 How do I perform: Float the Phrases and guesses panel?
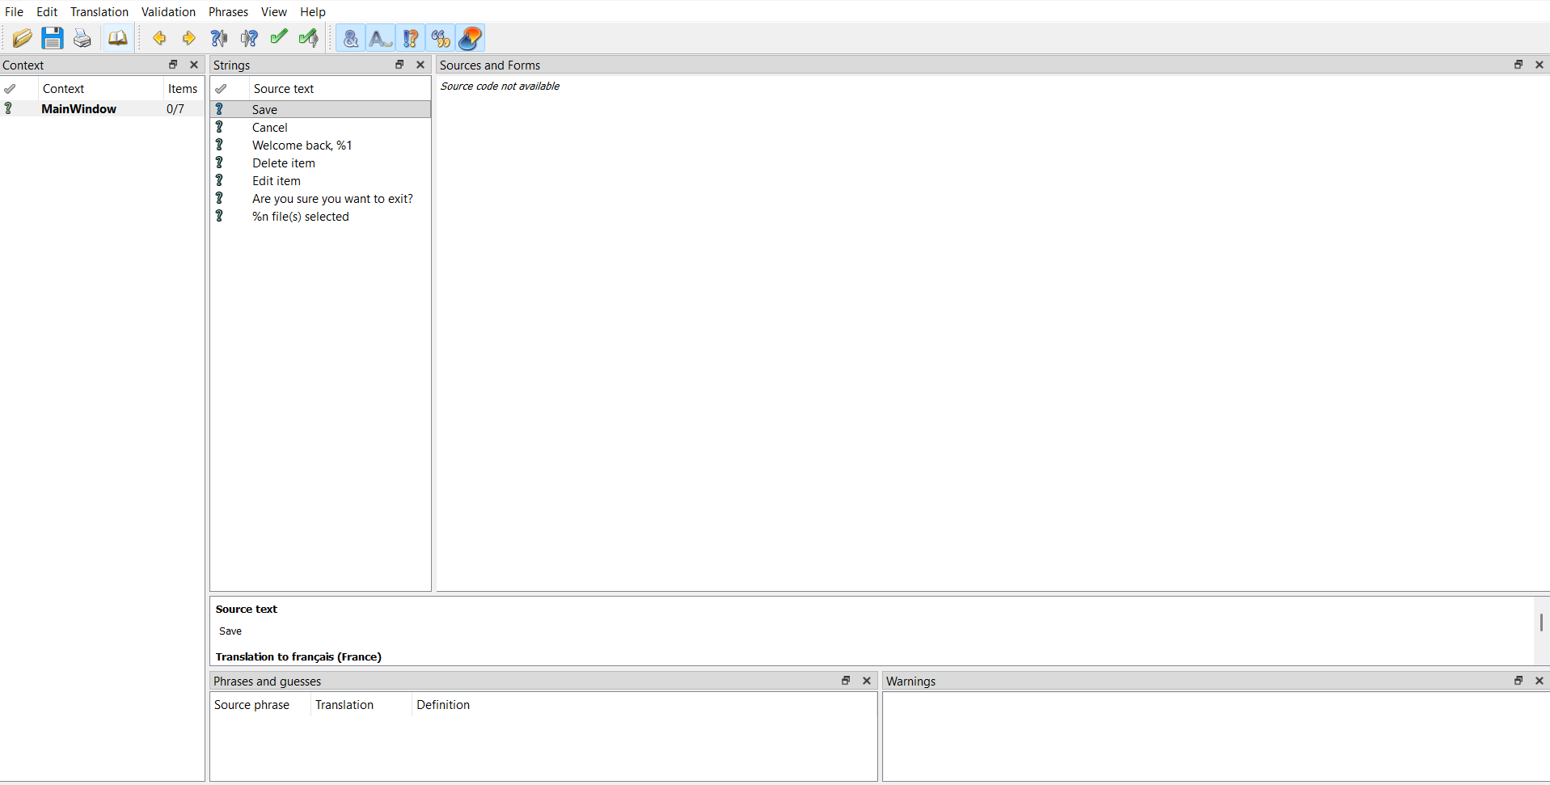[846, 681]
